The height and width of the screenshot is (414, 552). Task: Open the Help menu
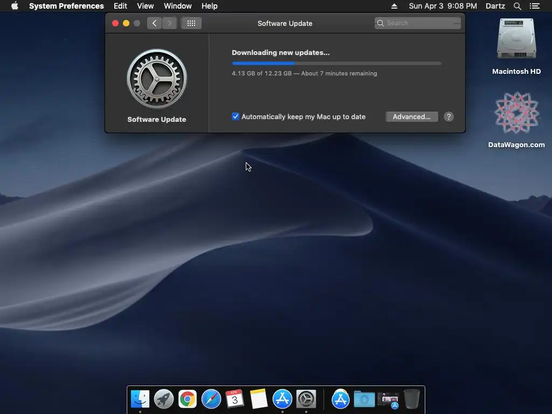click(x=210, y=6)
